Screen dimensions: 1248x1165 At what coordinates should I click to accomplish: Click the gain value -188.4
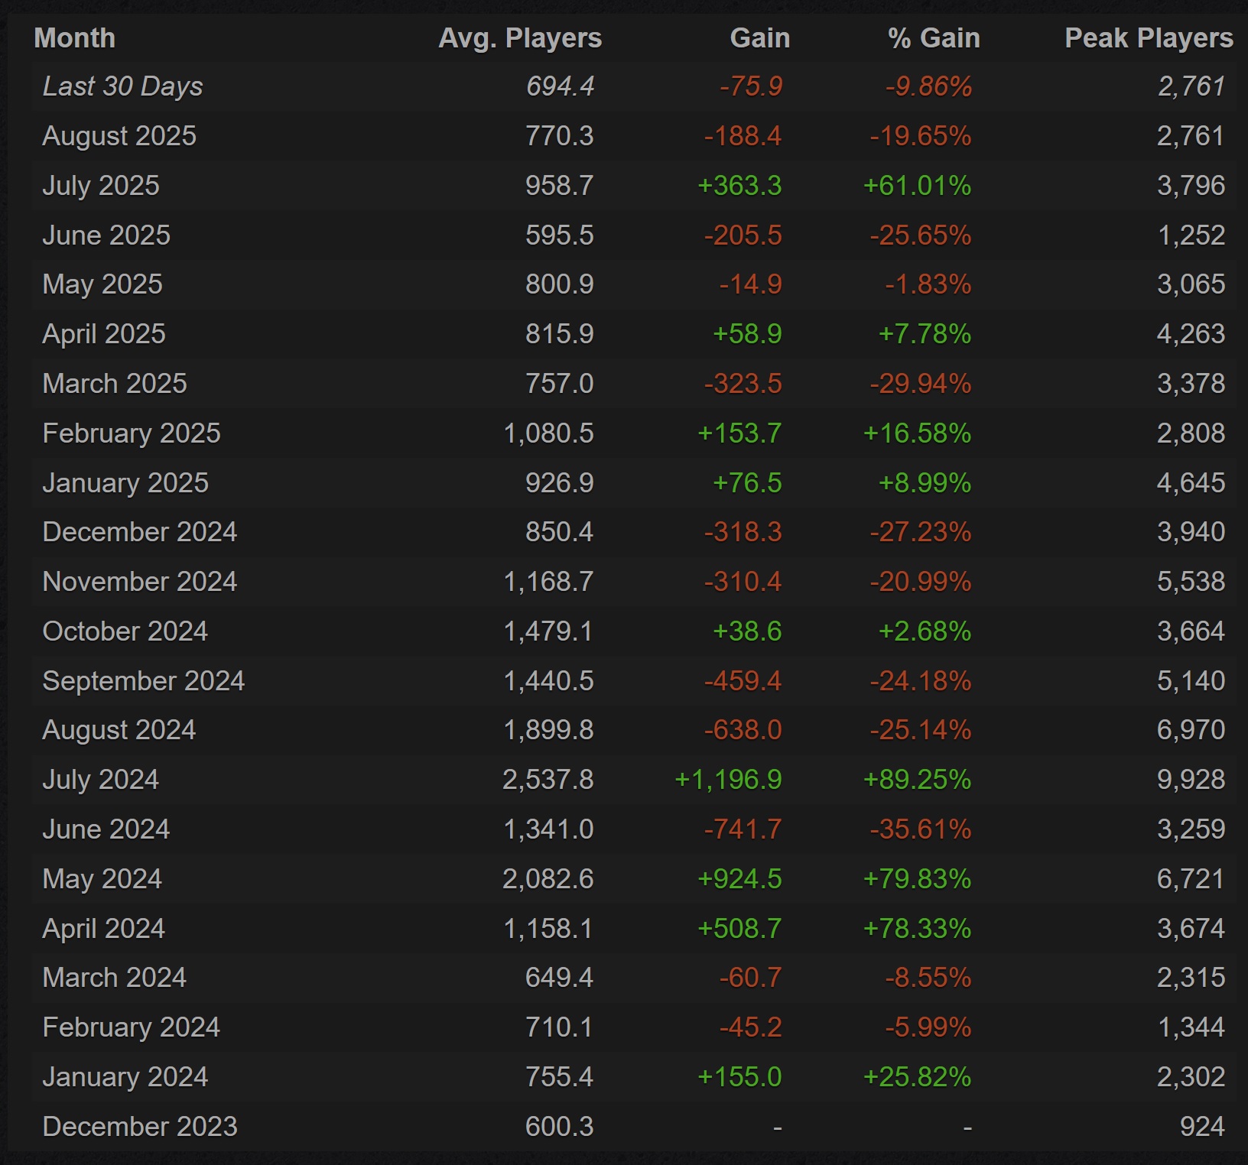tap(743, 136)
